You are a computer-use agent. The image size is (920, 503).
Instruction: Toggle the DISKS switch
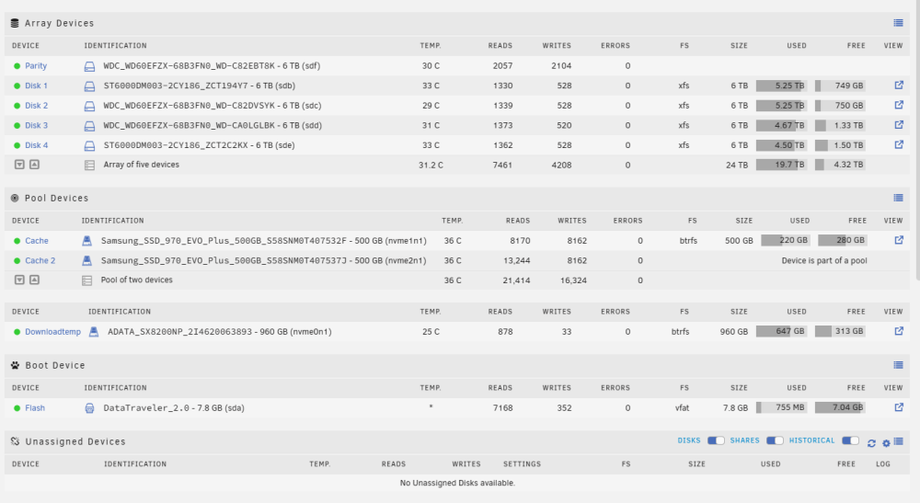click(716, 440)
